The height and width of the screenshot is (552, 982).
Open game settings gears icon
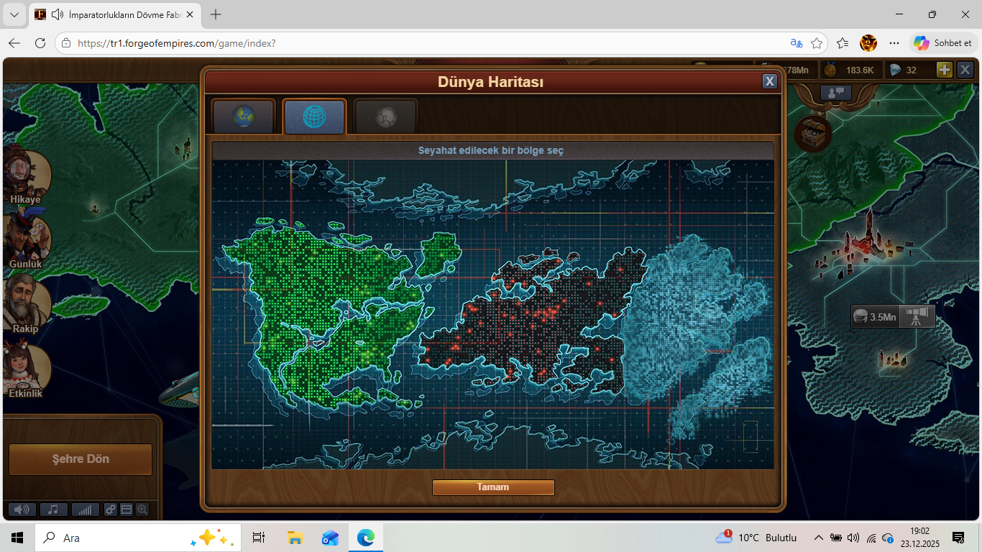click(x=111, y=510)
